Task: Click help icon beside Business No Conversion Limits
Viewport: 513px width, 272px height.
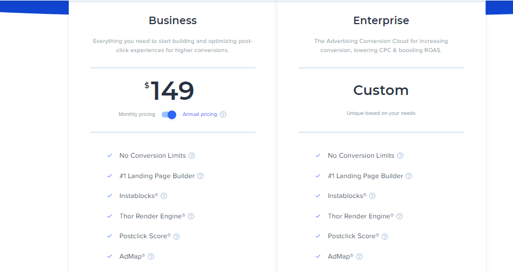Action: (192, 156)
